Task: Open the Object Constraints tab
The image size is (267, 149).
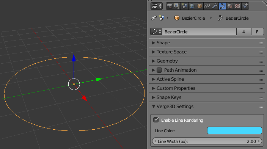Action: [207, 6]
